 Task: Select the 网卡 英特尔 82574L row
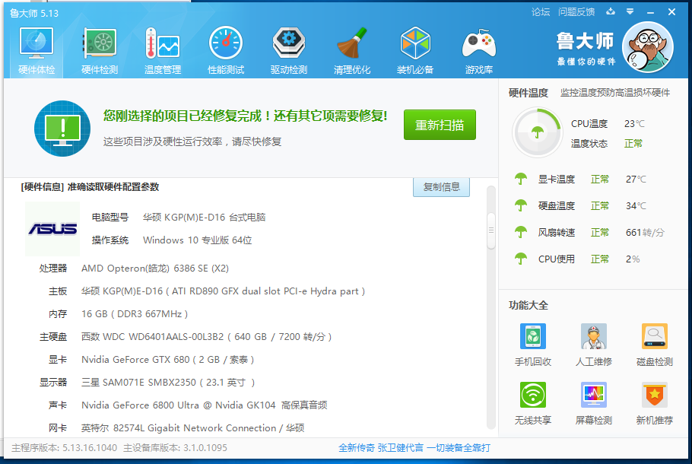[176, 427]
